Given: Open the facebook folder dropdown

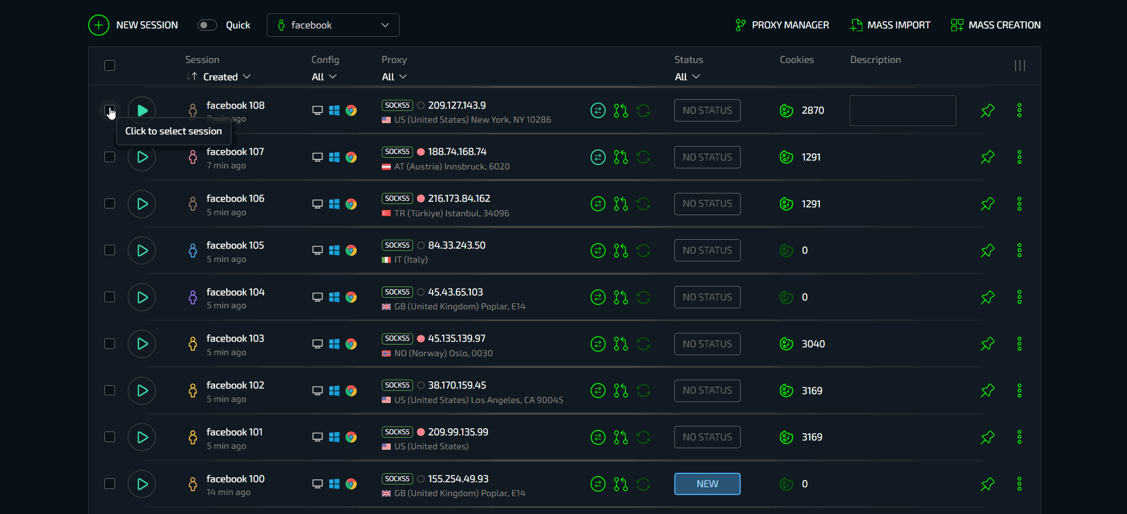Looking at the screenshot, I should click(333, 25).
